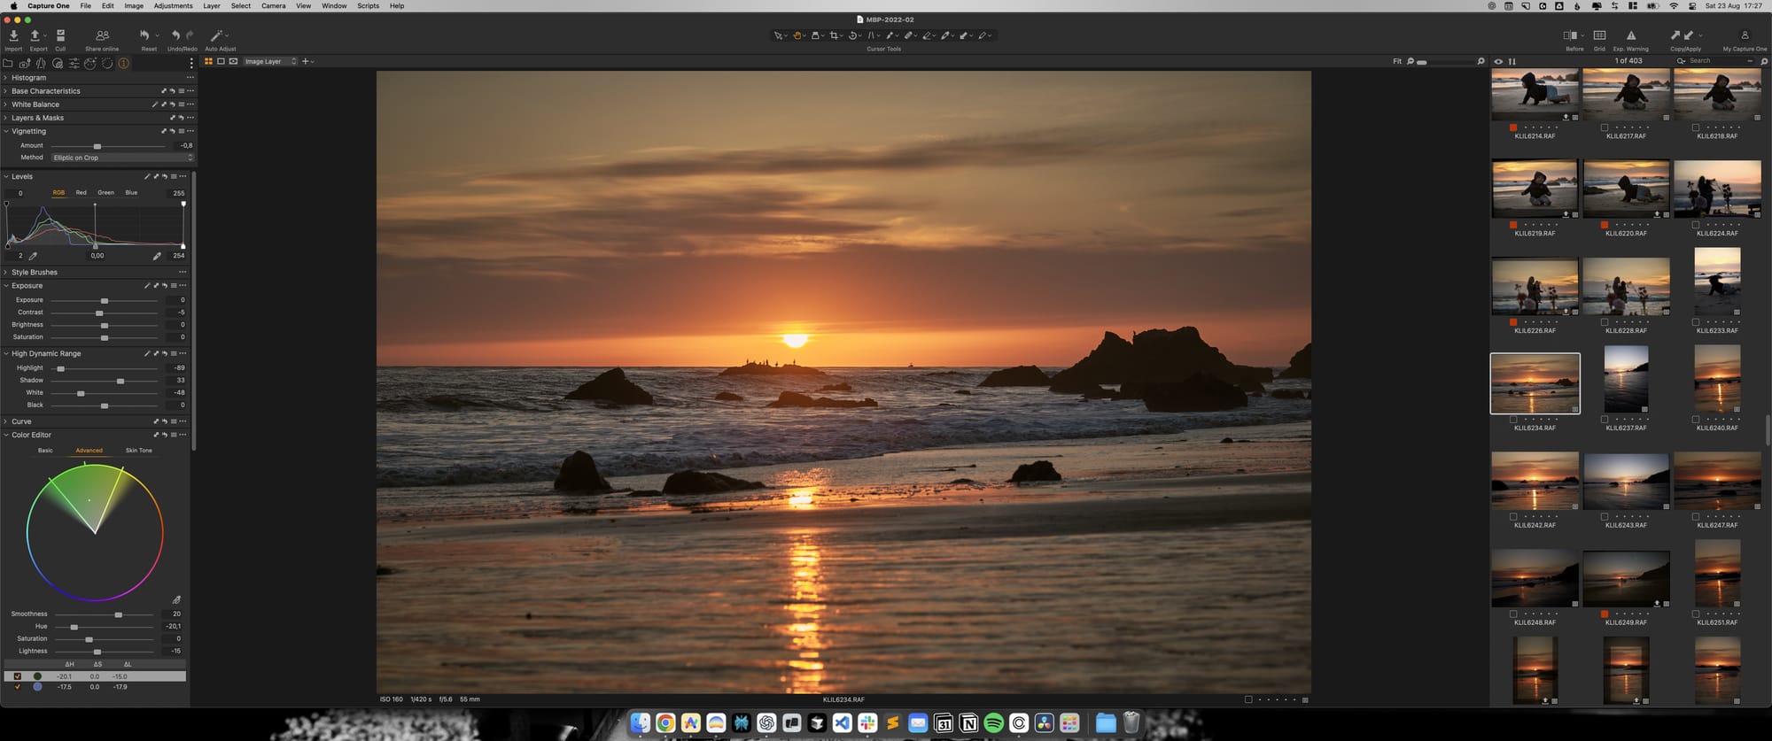Click Levels auto-adjust wand icon
This screenshot has height=741, width=1772.
point(147,176)
